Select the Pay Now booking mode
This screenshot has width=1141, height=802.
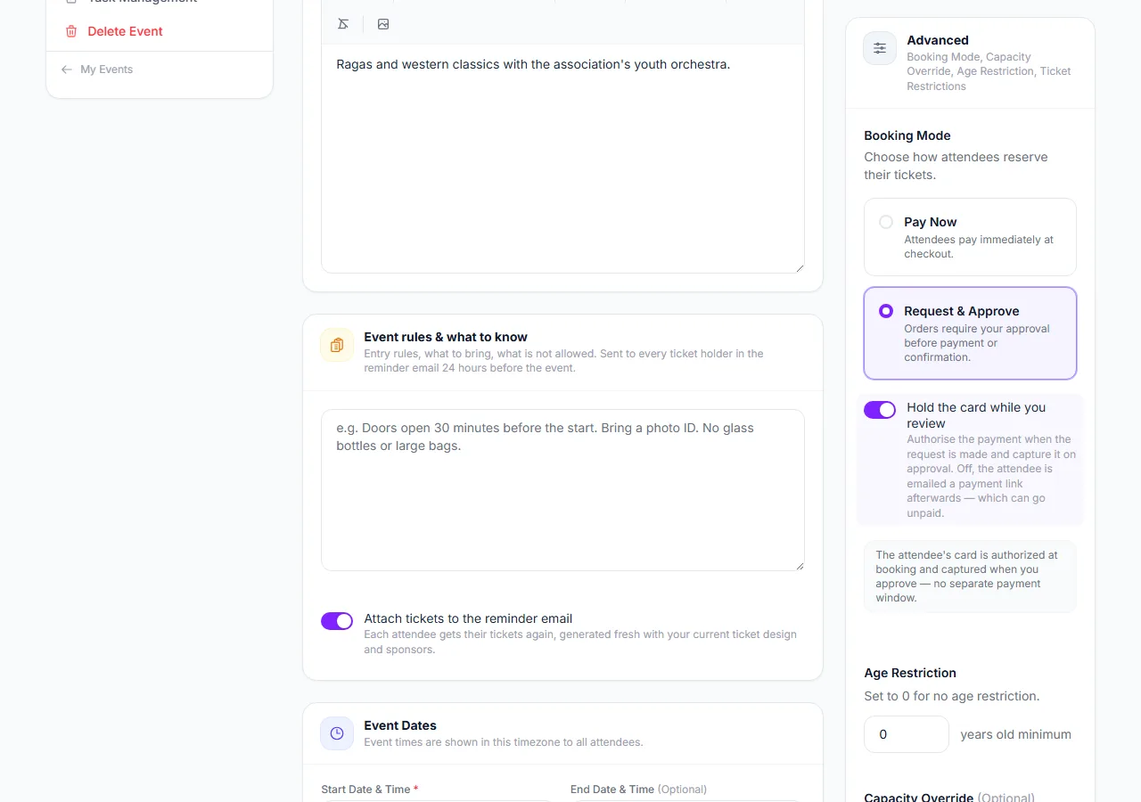coord(970,237)
